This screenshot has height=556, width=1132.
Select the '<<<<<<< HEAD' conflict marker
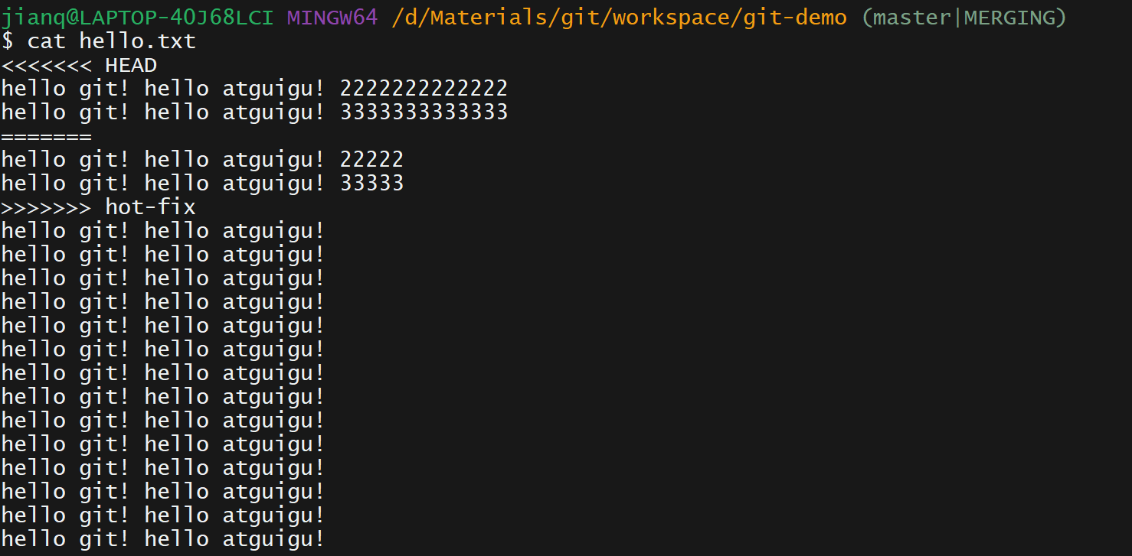pyautogui.click(x=80, y=65)
